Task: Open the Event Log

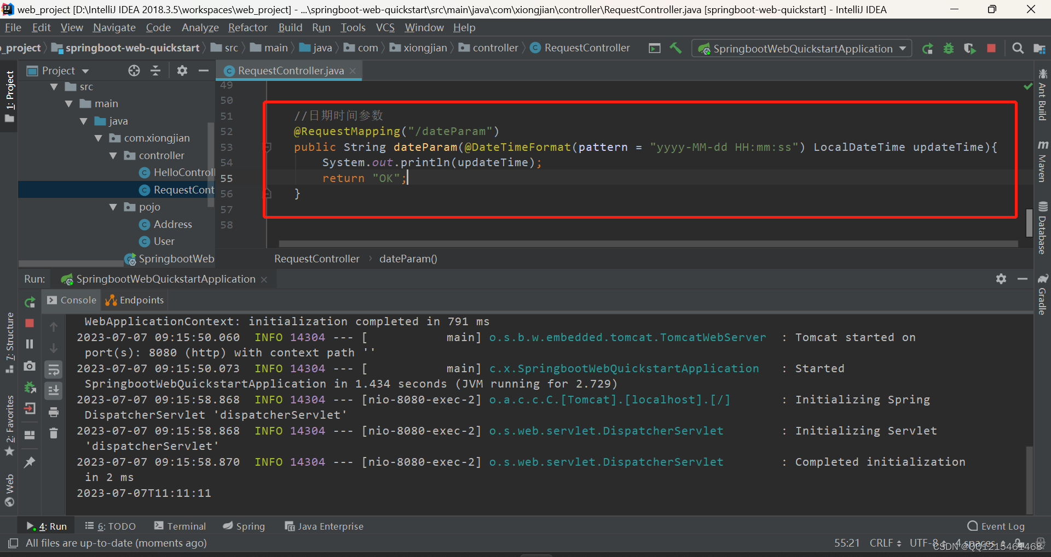Action: 996,526
